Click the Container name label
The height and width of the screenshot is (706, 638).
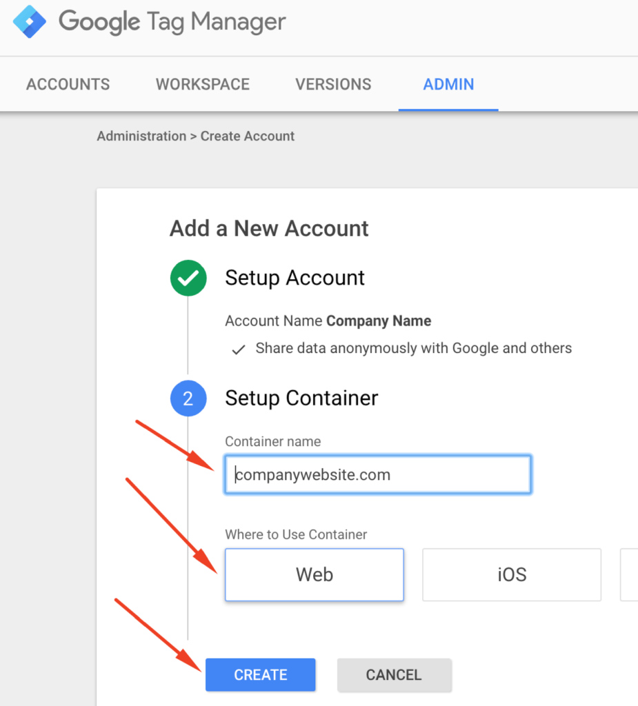tap(273, 442)
